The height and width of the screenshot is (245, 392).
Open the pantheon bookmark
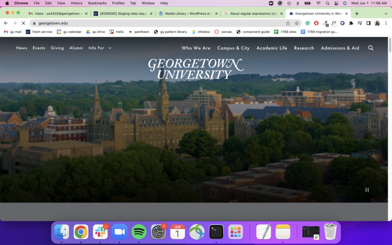tap(139, 32)
